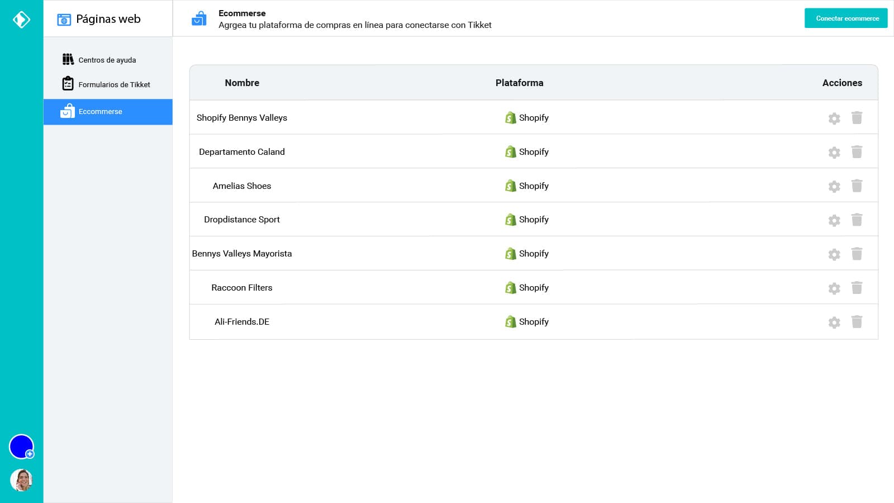Click the blue circle add-account icon

[21, 447]
